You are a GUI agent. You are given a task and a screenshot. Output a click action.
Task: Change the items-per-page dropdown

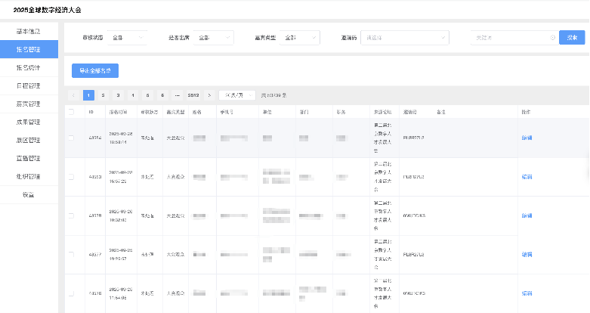[x=236, y=95]
